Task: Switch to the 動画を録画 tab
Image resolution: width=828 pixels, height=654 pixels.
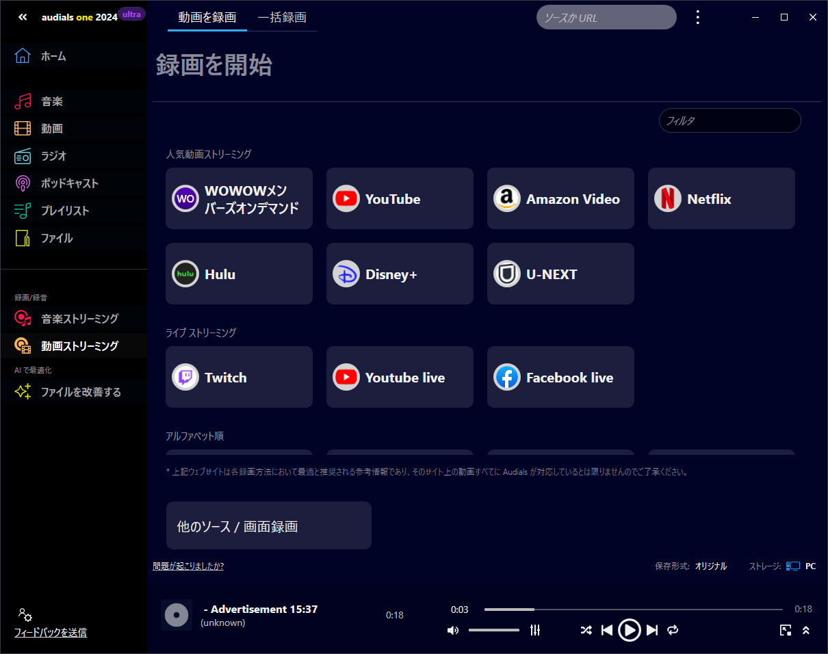Action: (207, 18)
